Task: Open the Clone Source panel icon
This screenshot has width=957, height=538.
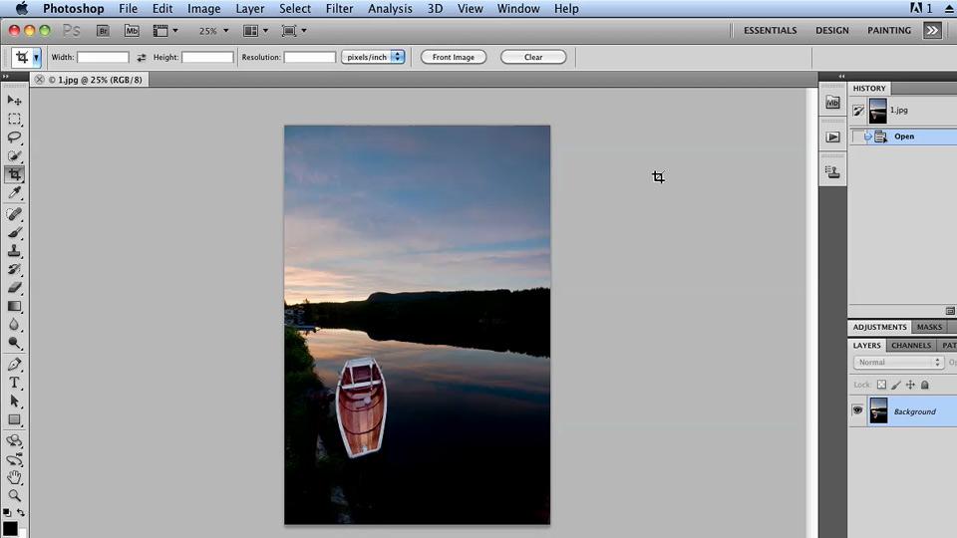Action: point(832,172)
